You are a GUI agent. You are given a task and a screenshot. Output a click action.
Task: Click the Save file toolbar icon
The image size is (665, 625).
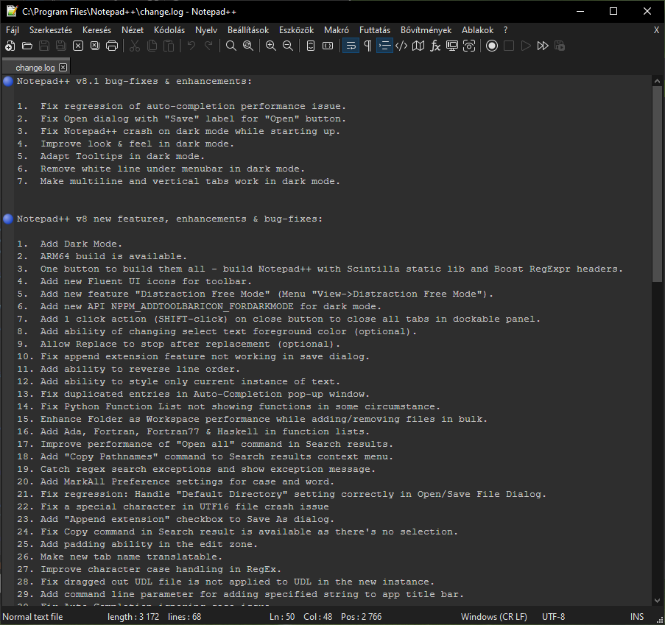[x=44, y=46]
